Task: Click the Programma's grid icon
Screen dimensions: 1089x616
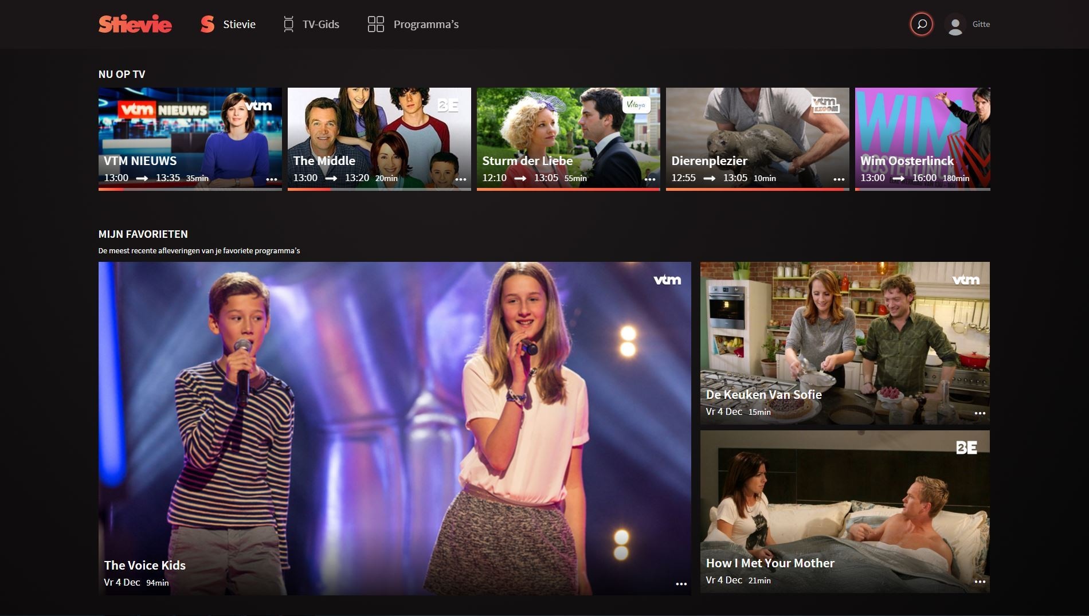Action: (375, 24)
